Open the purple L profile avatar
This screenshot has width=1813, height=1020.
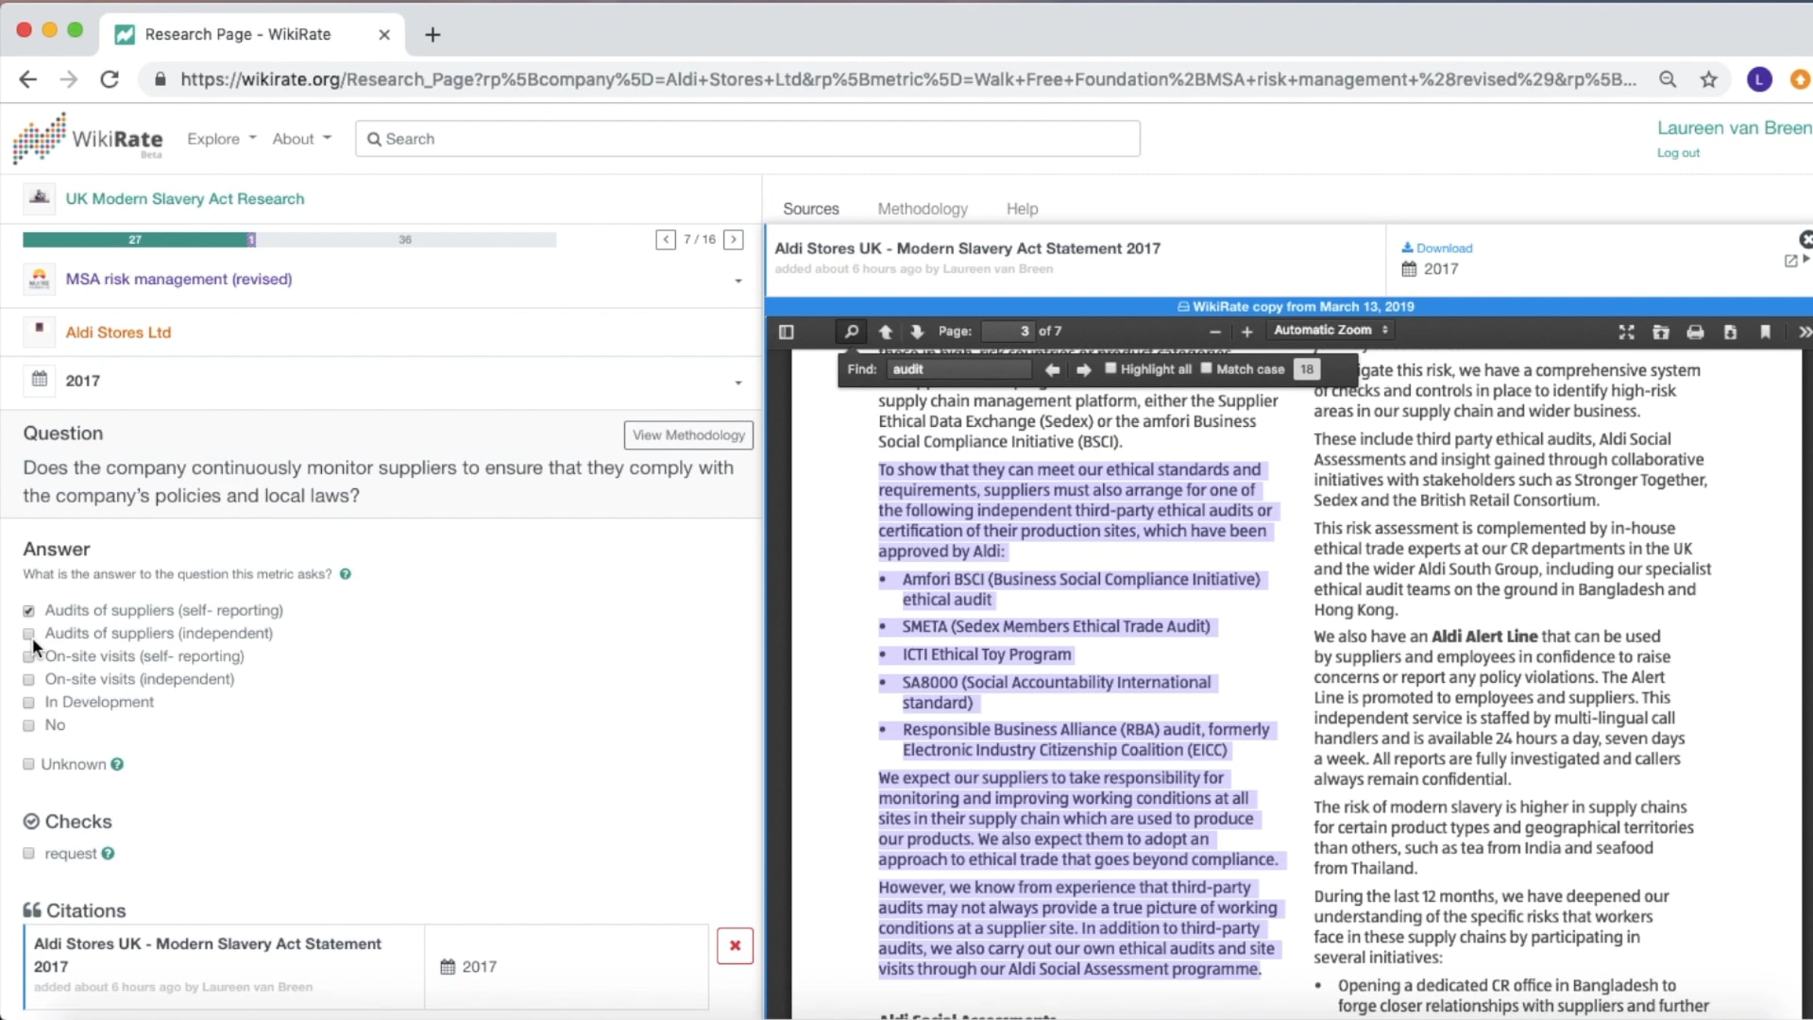[1759, 79]
